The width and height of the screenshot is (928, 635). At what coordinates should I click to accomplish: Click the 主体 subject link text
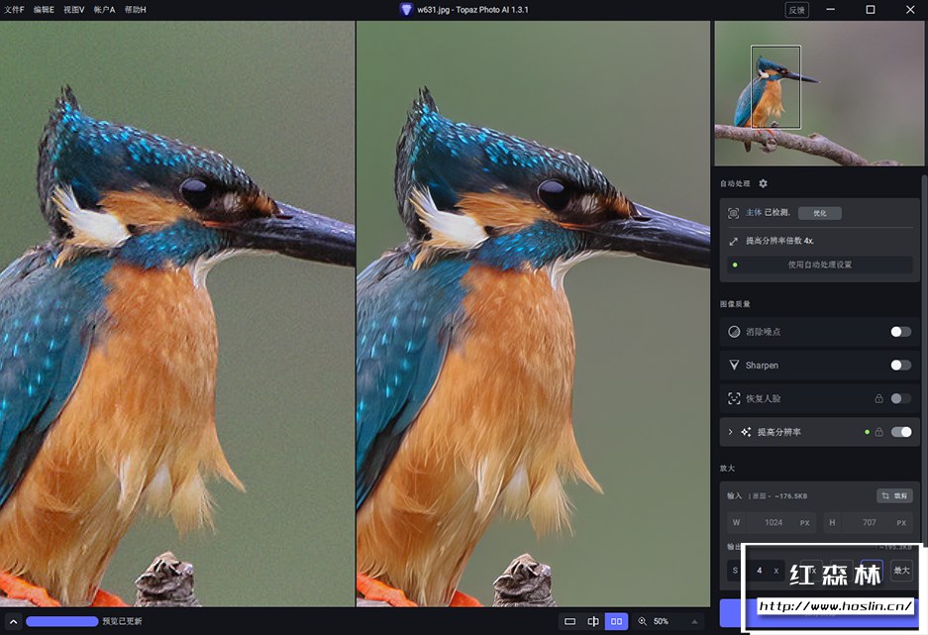[754, 212]
